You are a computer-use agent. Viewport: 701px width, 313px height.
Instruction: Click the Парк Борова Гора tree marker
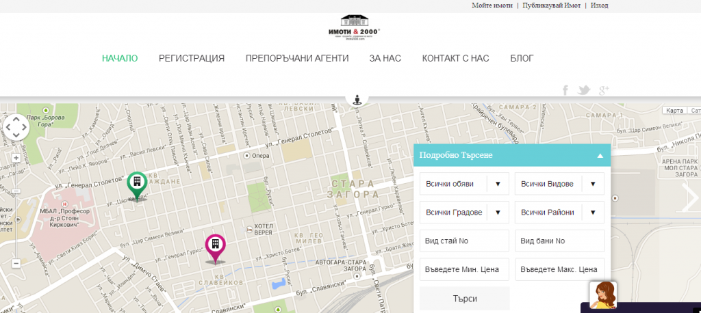45,110
